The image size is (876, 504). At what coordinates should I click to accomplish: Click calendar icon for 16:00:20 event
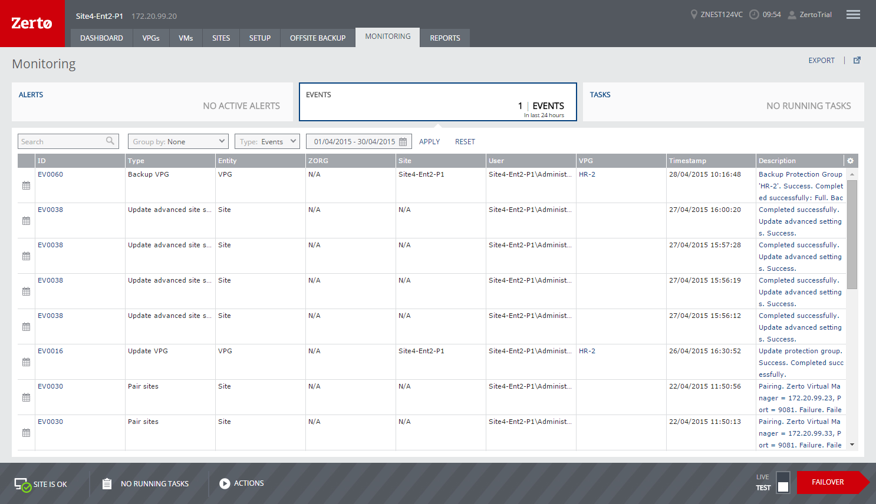26,221
